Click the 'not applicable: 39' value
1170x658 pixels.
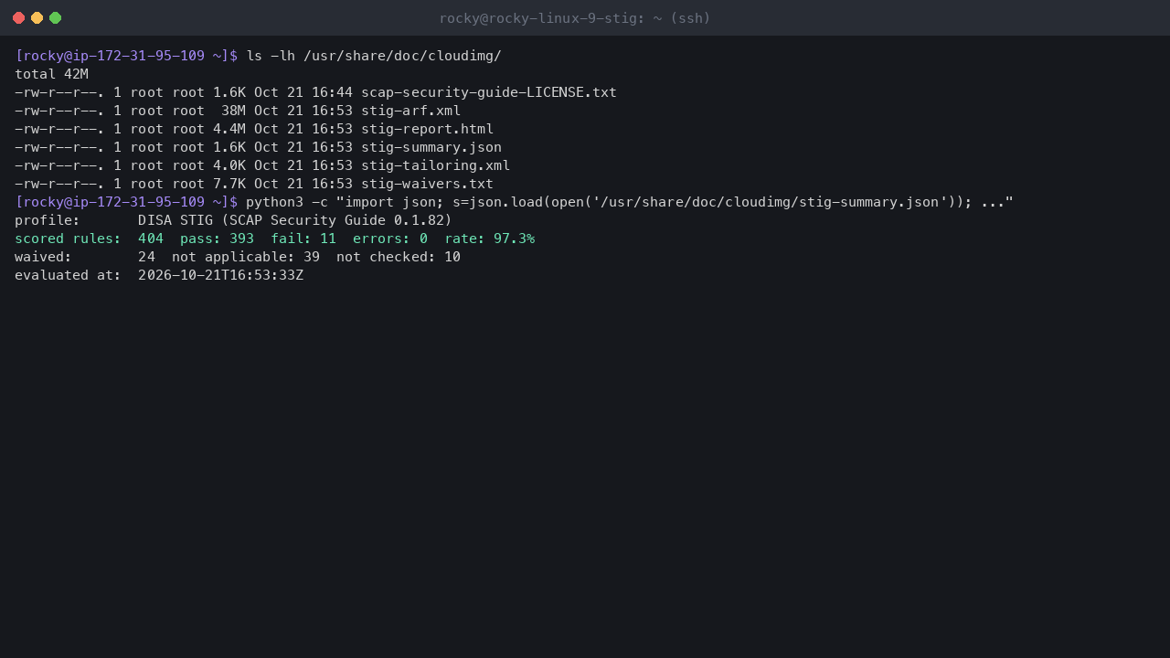coord(246,257)
